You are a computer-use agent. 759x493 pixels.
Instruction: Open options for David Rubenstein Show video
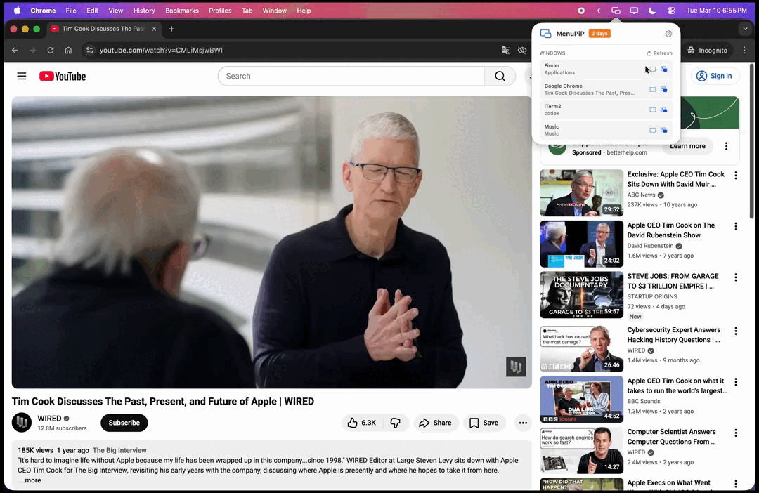(x=736, y=226)
